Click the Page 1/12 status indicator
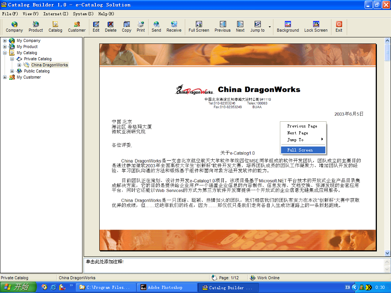 (x=228, y=278)
